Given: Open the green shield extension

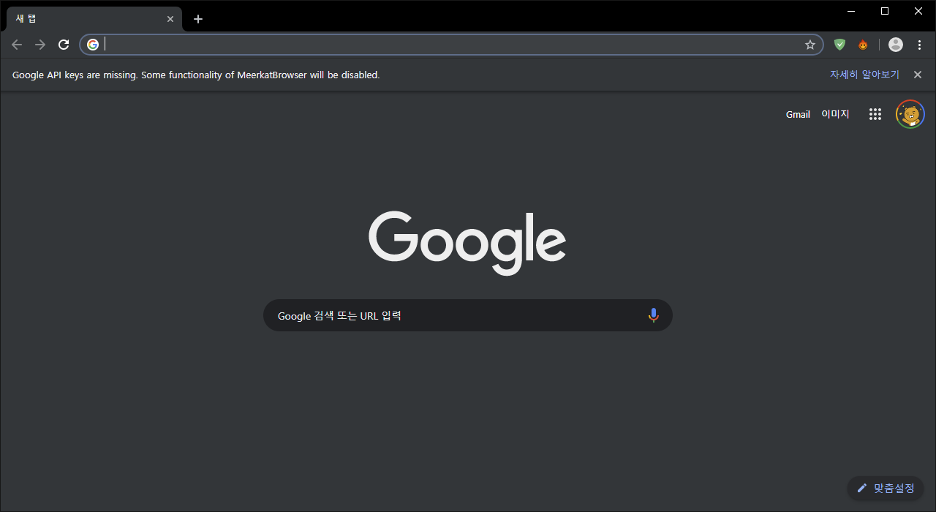Looking at the screenshot, I should tap(839, 45).
